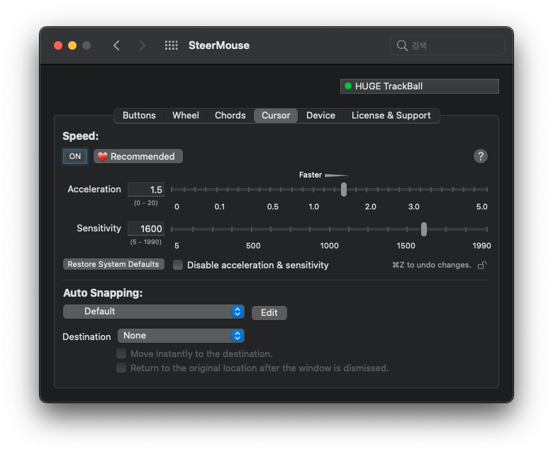Viewport: 553px width, 455px height.
Task: Switch to the Device tab
Action: coord(320,116)
